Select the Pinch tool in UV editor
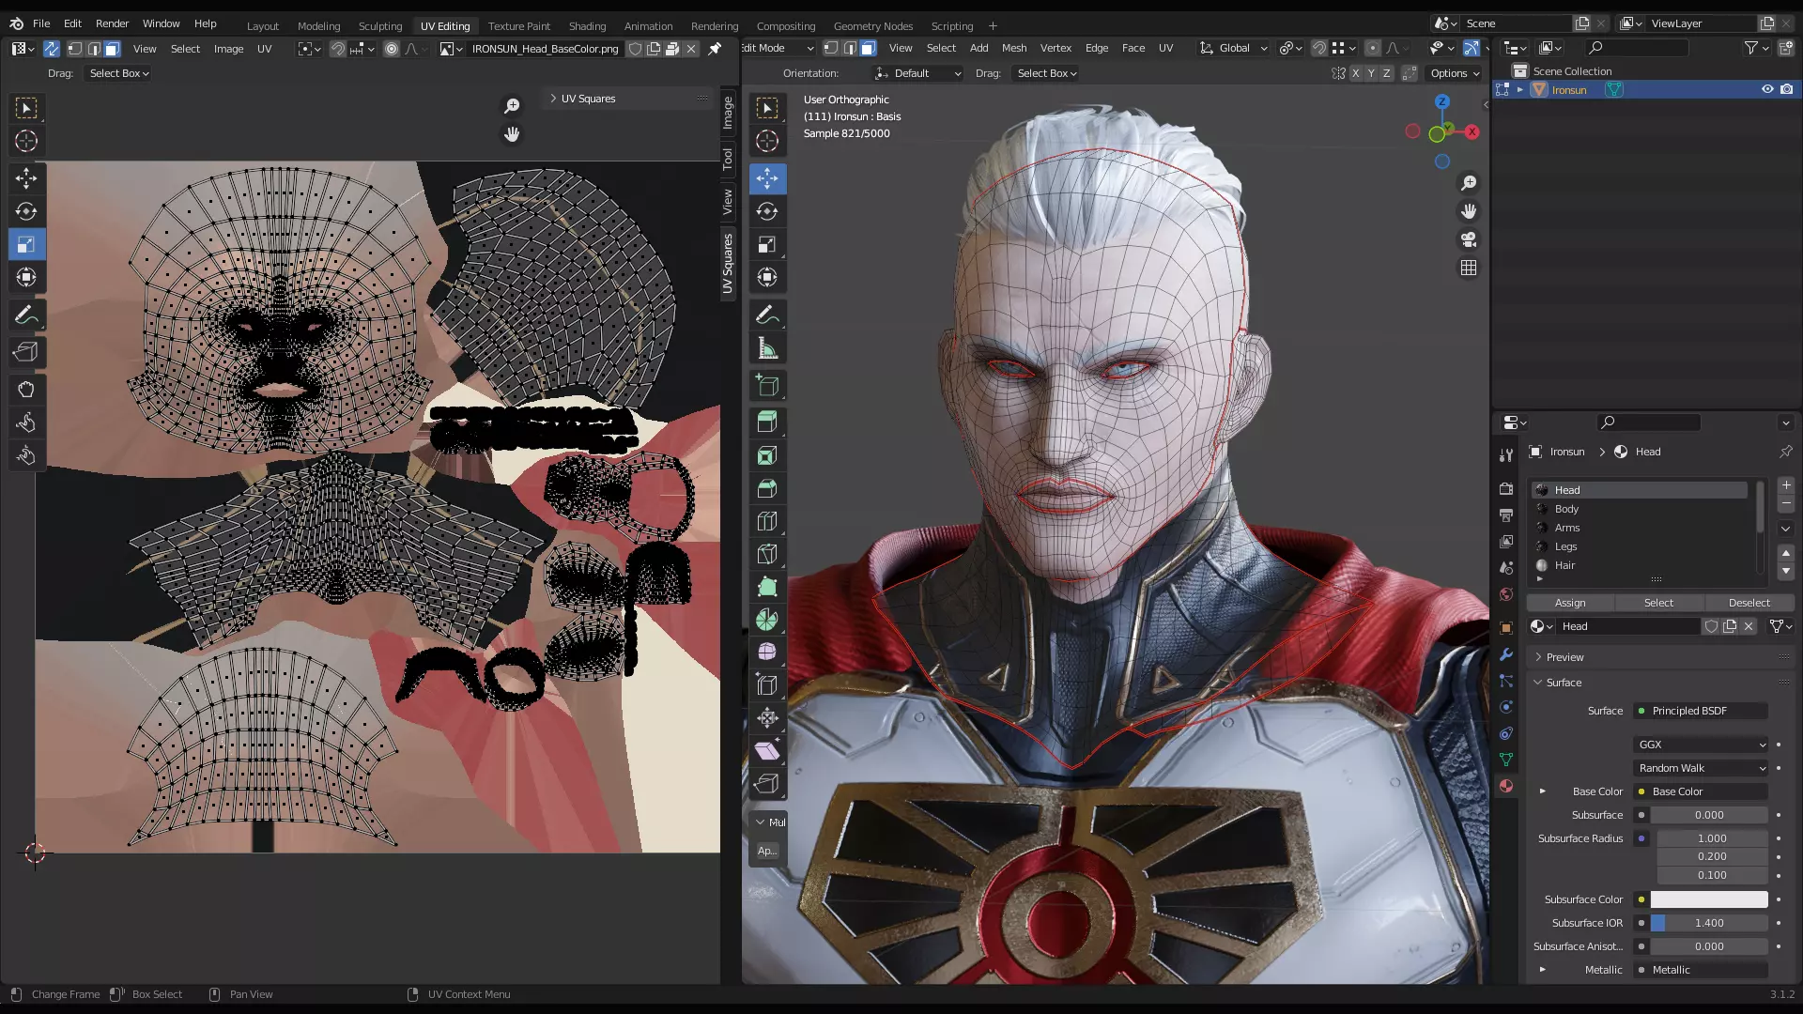 coord(26,455)
